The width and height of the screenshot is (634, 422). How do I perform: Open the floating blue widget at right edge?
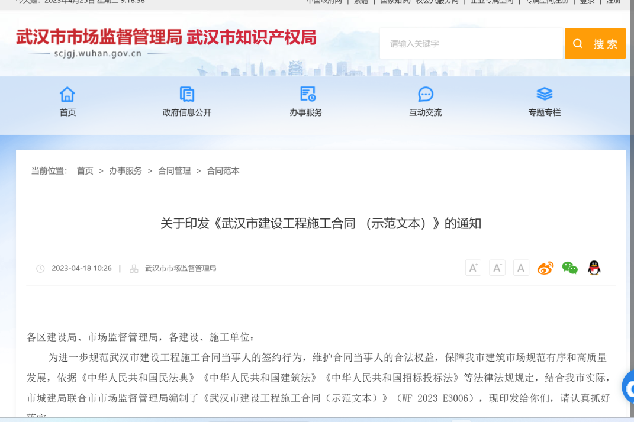[x=628, y=388]
